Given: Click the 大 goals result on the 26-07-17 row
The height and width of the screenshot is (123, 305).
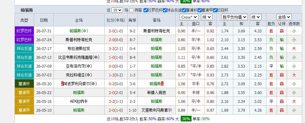Looking at the screenshot, I should click(294, 49).
